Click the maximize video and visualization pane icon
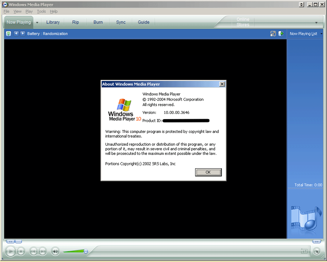 tap(273, 33)
